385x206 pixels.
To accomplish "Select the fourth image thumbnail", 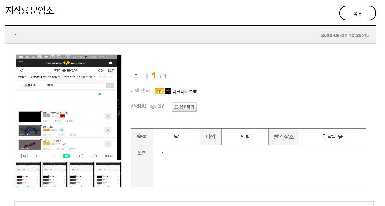I will 108,174.
